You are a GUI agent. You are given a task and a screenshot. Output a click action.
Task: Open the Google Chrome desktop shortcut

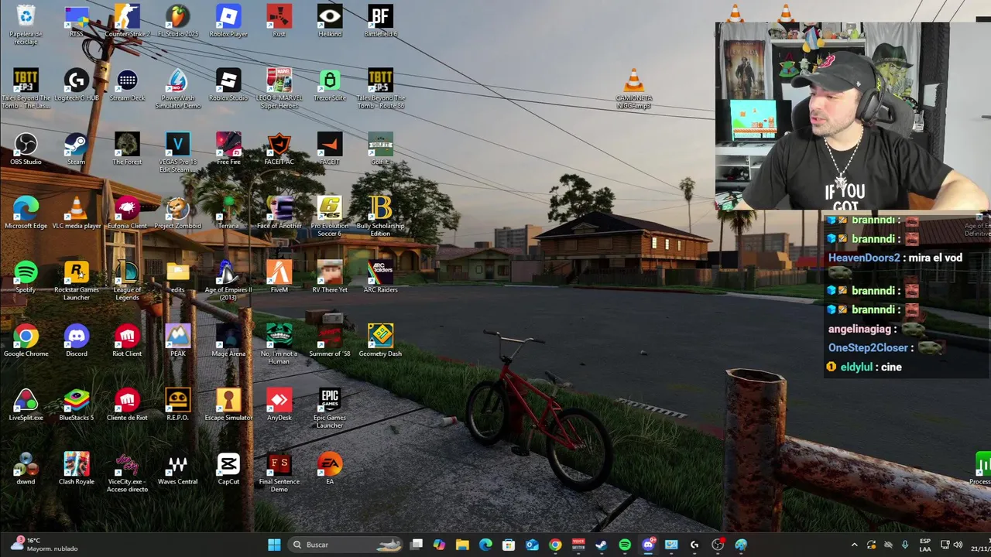point(26,341)
